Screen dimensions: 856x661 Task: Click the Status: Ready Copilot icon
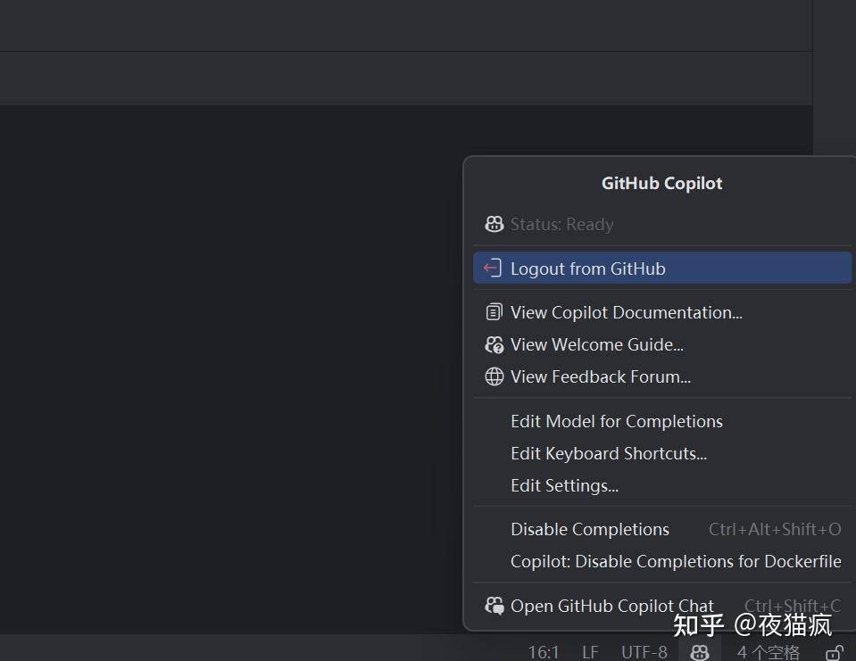[x=494, y=224]
